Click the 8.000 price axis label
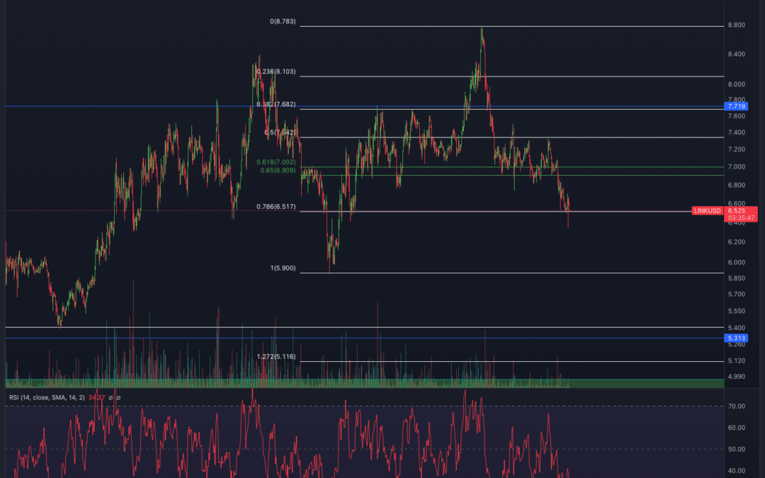Image resolution: width=765 pixels, height=478 pixels. pos(736,84)
